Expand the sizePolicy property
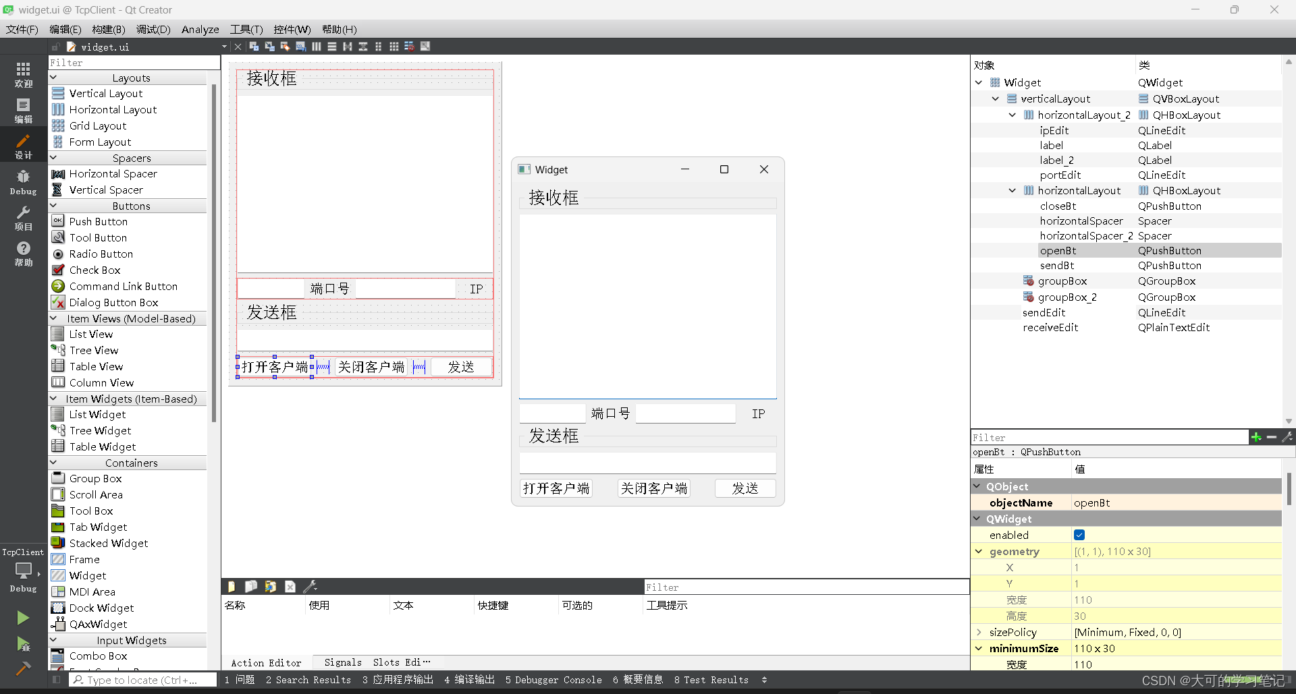 [x=979, y=632]
